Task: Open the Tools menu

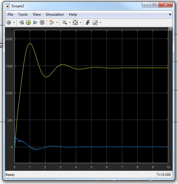Action: coord(23,15)
